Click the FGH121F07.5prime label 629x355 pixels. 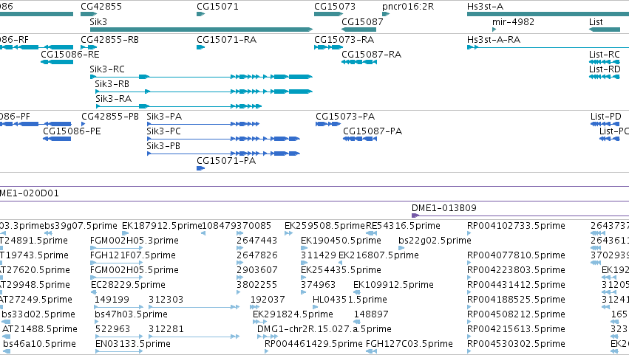tap(132, 255)
